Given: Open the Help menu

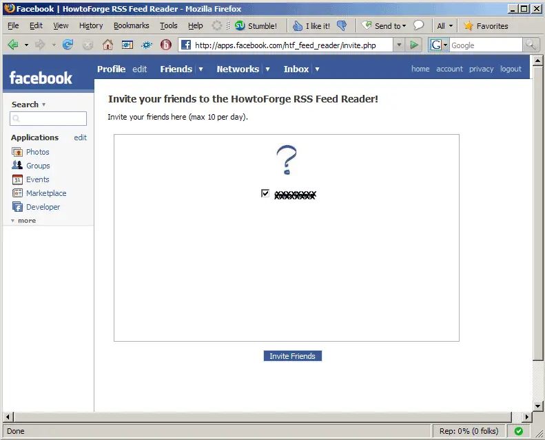Looking at the screenshot, I should (x=196, y=25).
